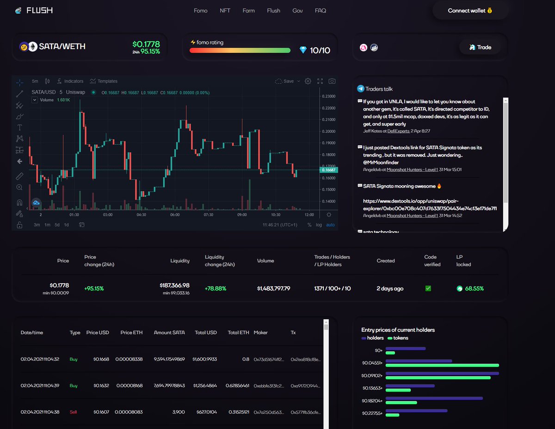This screenshot has width=555, height=429.
Task: Toggle the magnet mode icon
Action: 19,203
